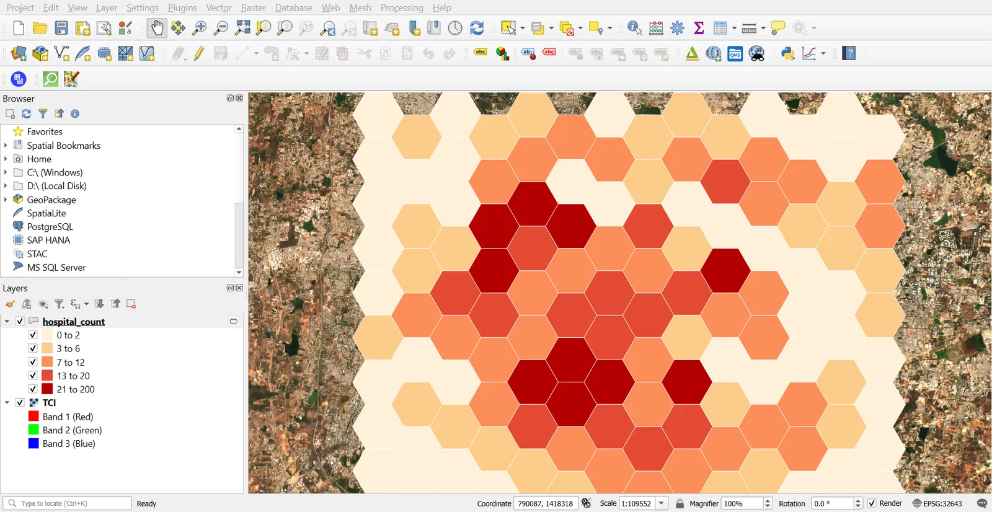Open the Data Source Manager icon

[x=19, y=53]
